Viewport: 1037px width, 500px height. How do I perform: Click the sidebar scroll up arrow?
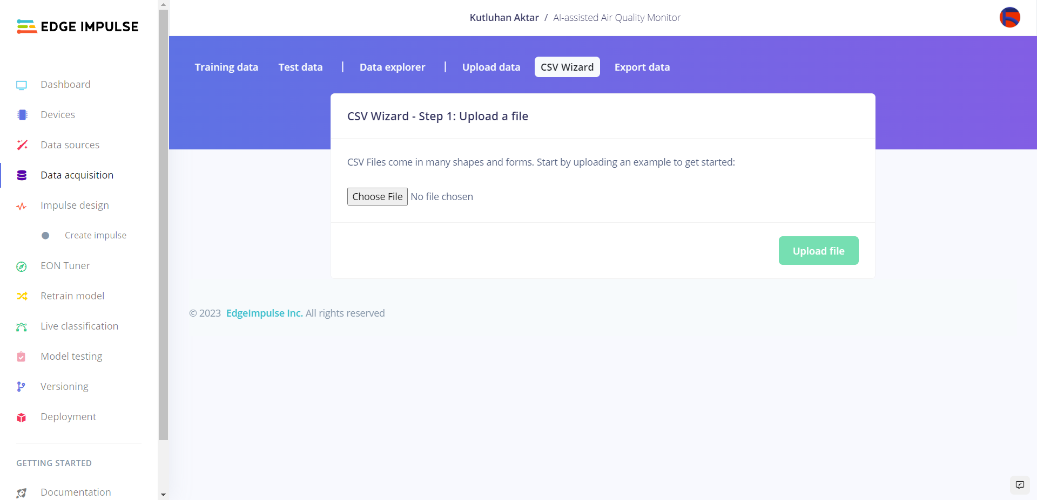coord(163,4)
